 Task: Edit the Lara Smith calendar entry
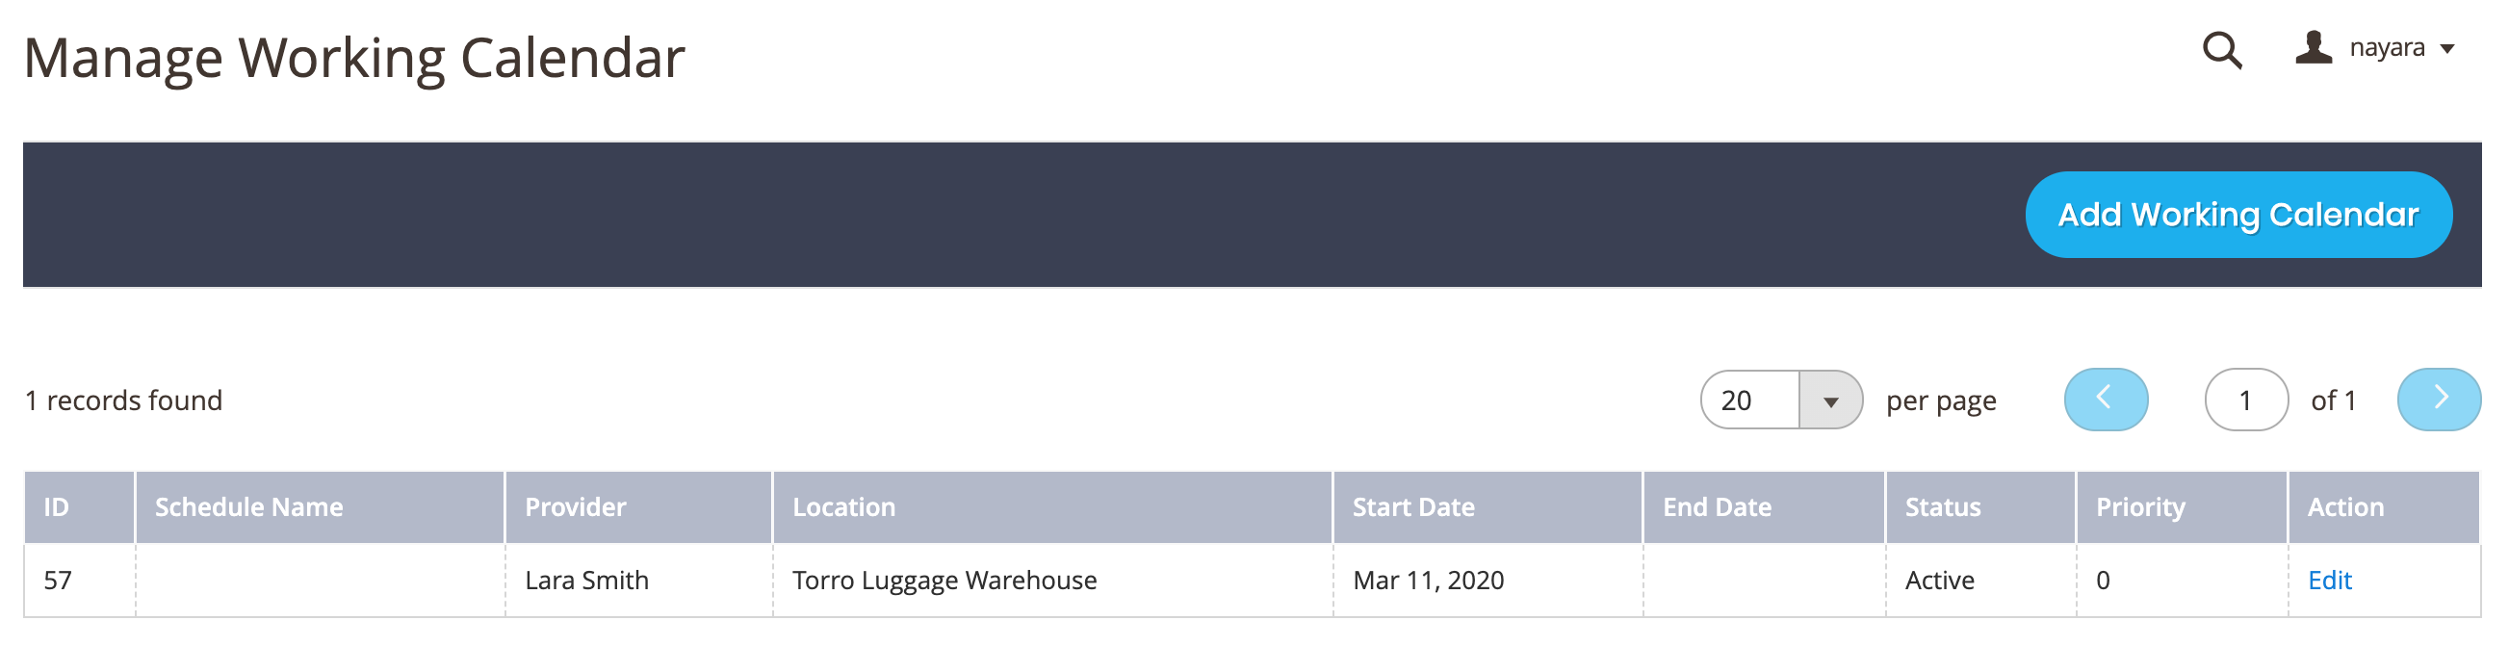pyautogui.click(x=2330, y=581)
